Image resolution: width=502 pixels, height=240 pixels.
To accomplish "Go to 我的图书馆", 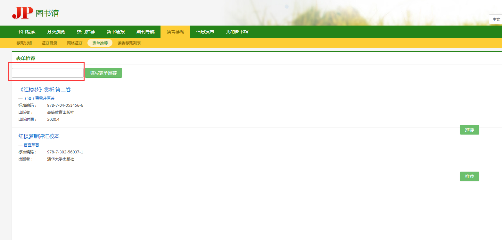I will click(237, 32).
